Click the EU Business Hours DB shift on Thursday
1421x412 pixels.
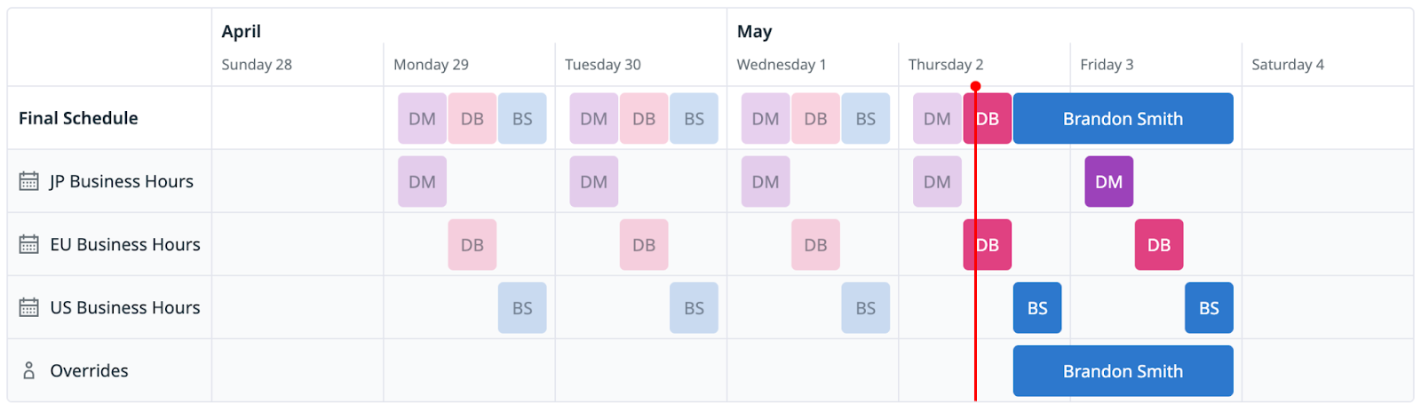[x=988, y=244]
